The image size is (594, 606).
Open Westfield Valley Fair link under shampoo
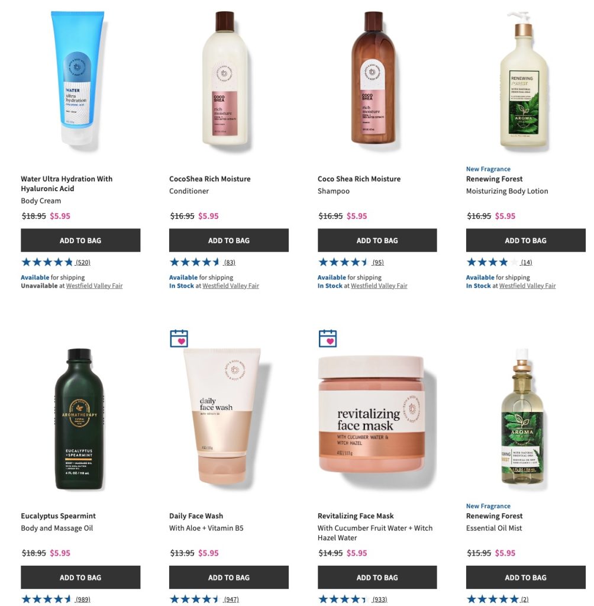coord(379,286)
